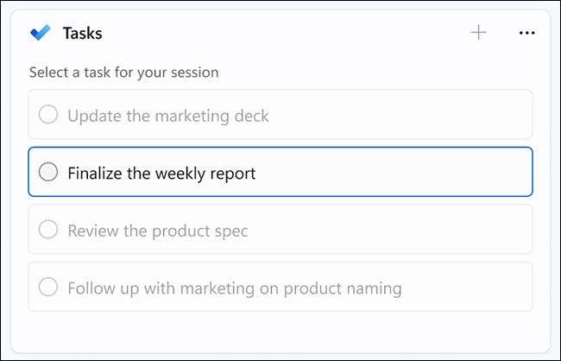This screenshot has width=561, height=361.
Task: Click blank right end of "Update the marketing deck" row
Action: (x=466, y=115)
